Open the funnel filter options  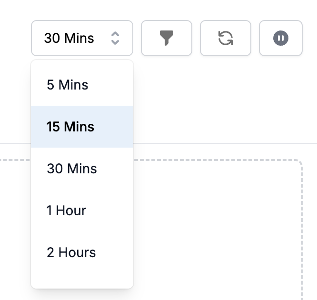pos(167,38)
